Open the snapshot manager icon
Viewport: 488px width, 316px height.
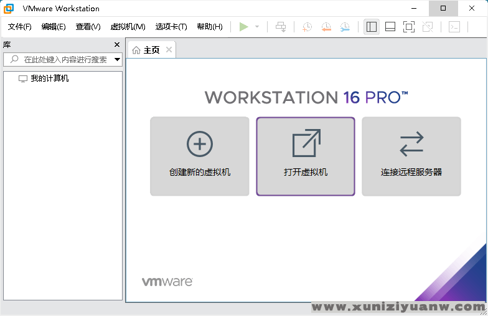pyautogui.click(x=345, y=27)
